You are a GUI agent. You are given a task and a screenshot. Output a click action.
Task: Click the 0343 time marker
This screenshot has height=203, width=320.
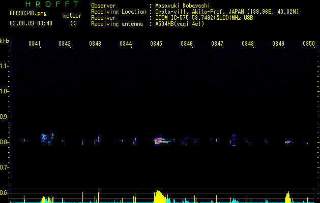click(95, 44)
